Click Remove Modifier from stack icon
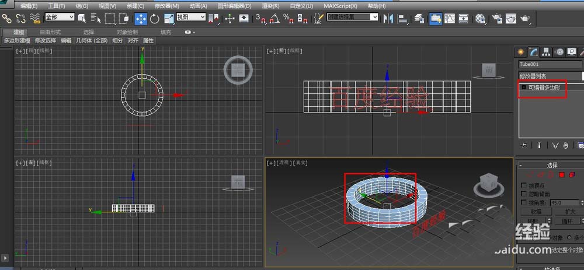Viewport: 584px width, 270px height. click(566, 145)
